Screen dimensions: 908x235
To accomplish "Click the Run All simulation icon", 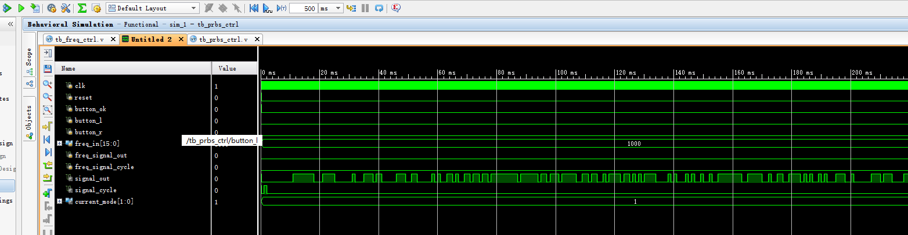I will [x=268, y=8].
